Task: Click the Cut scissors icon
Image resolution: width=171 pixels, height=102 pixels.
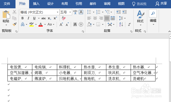Action: pos(14,12)
